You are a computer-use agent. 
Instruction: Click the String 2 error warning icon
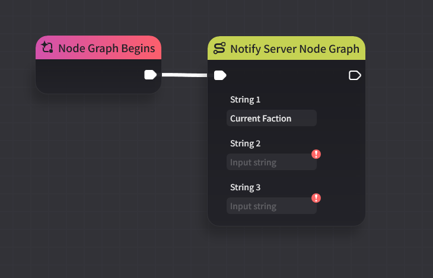[x=316, y=154]
